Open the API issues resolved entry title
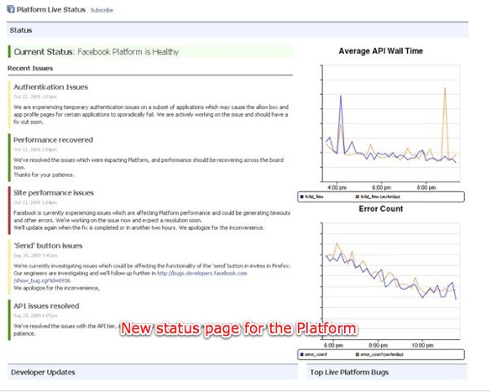Viewport: 491px width, 392px height. 46,306
